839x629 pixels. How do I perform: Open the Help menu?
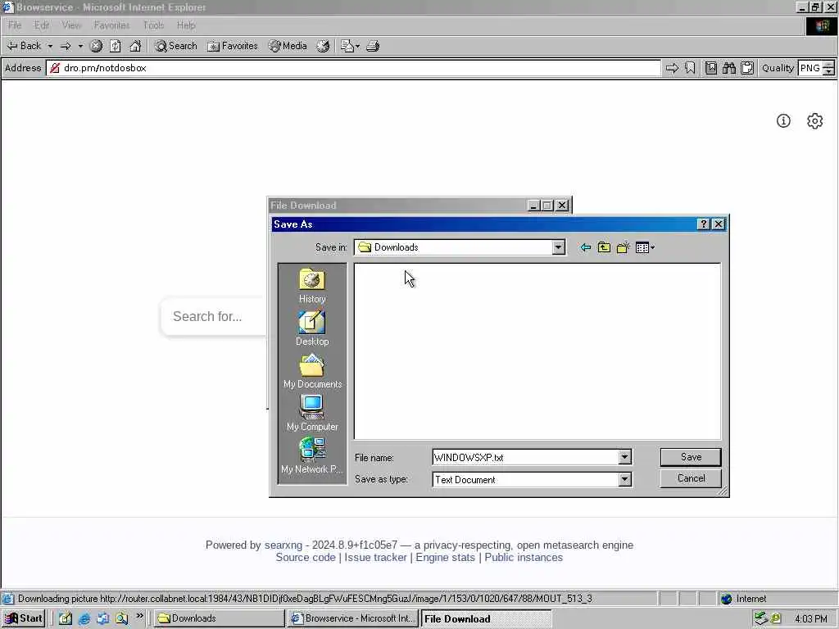(186, 25)
